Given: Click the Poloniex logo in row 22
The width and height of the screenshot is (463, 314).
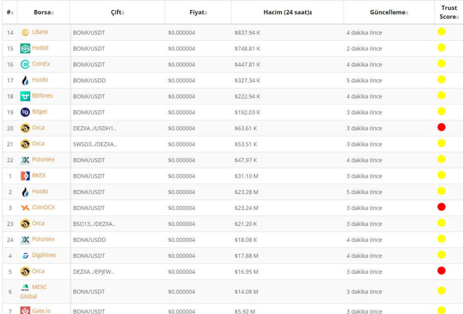Looking at the screenshot, I should tap(25, 160).
